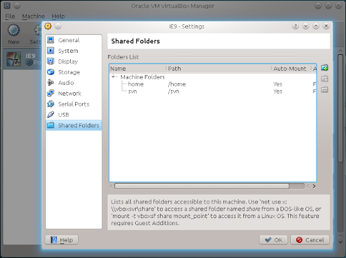Image resolution: width=346 pixels, height=258 pixels.
Task: Click the Help button in dialog
Action: [62, 240]
